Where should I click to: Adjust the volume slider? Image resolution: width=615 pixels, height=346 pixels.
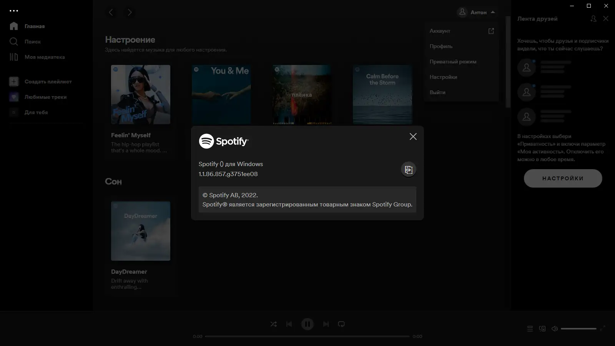tap(578, 329)
